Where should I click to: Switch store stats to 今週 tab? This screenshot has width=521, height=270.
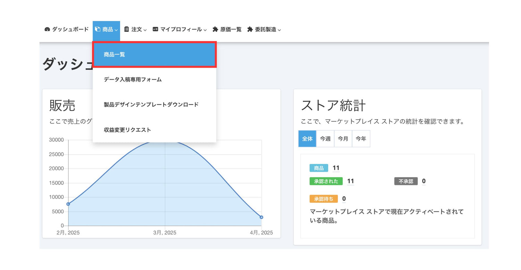pyautogui.click(x=325, y=139)
